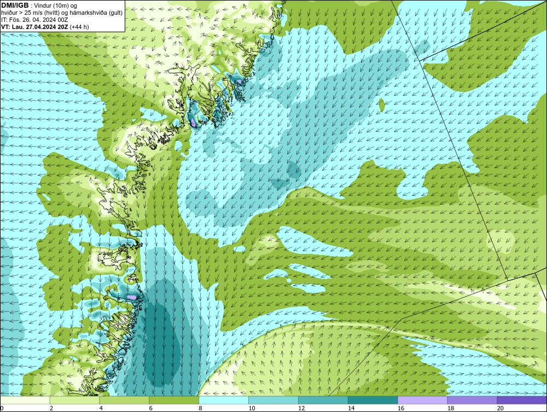Screen dimensions: 547x412
Task: Click the legend label '14'
Action: [x=351, y=408]
